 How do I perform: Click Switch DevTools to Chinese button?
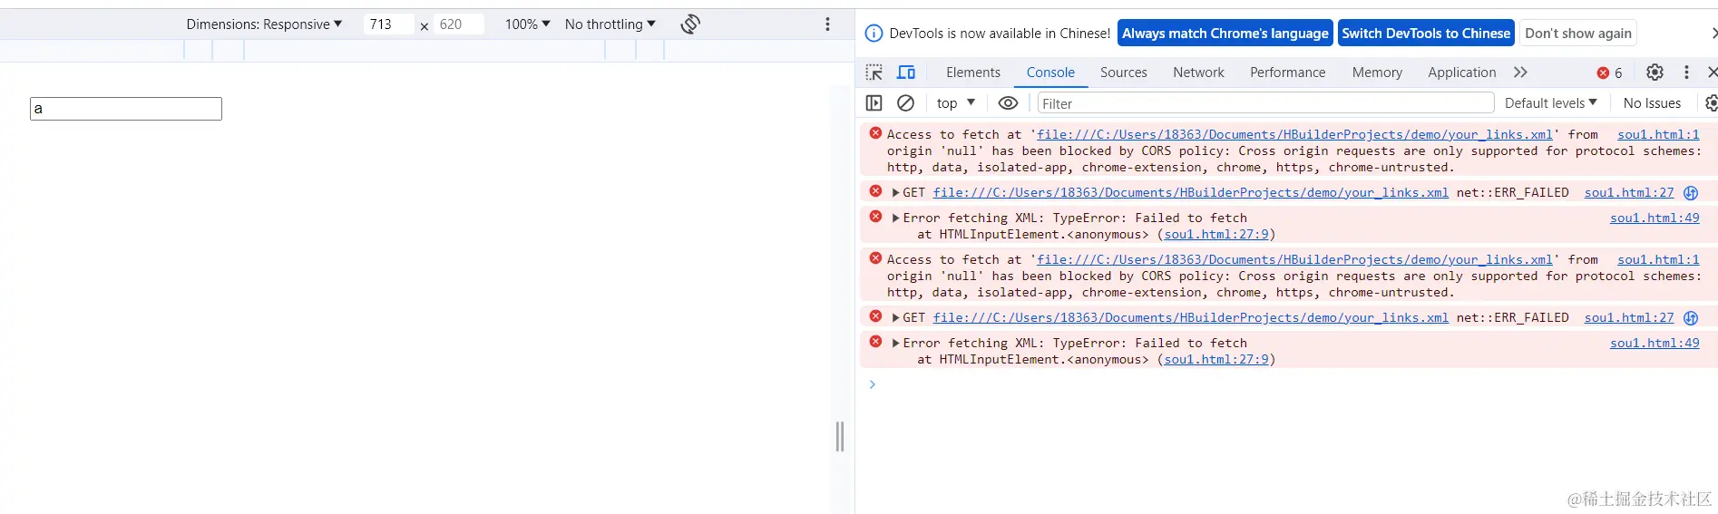coord(1426,34)
